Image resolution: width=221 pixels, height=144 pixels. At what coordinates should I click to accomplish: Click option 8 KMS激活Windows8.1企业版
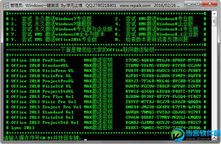[157, 35]
